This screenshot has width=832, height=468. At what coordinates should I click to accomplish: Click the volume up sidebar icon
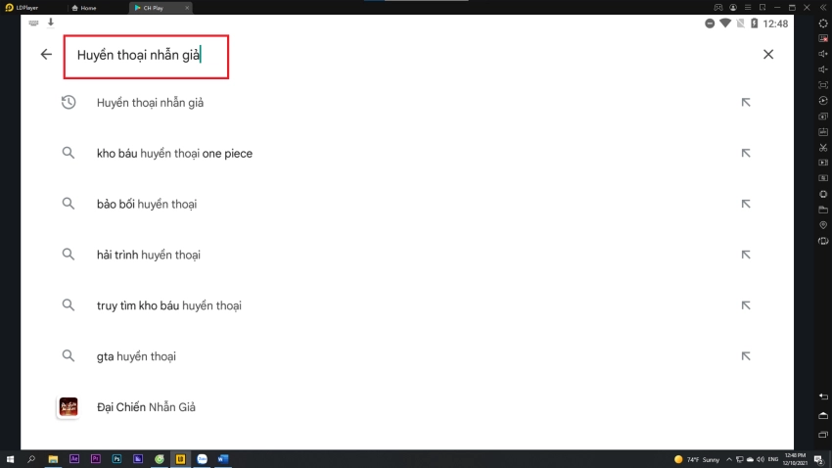point(823,54)
